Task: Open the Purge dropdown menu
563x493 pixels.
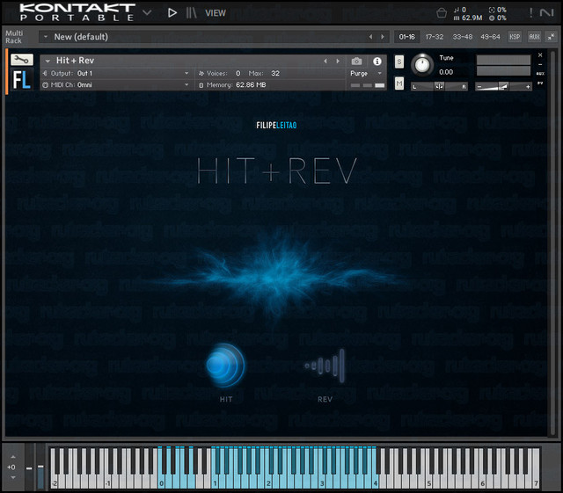Action: tap(366, 74)
